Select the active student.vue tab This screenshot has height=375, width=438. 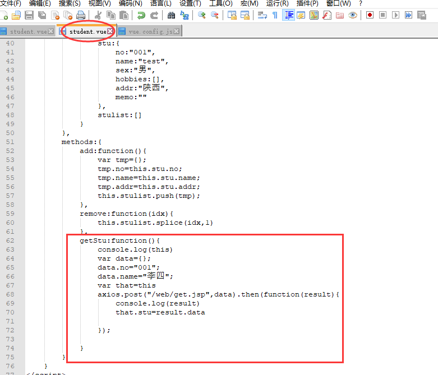point(87,31)
